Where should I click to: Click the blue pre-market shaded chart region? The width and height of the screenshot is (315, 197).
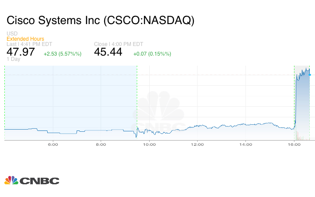pyautogui.click(x=70, y=96)
